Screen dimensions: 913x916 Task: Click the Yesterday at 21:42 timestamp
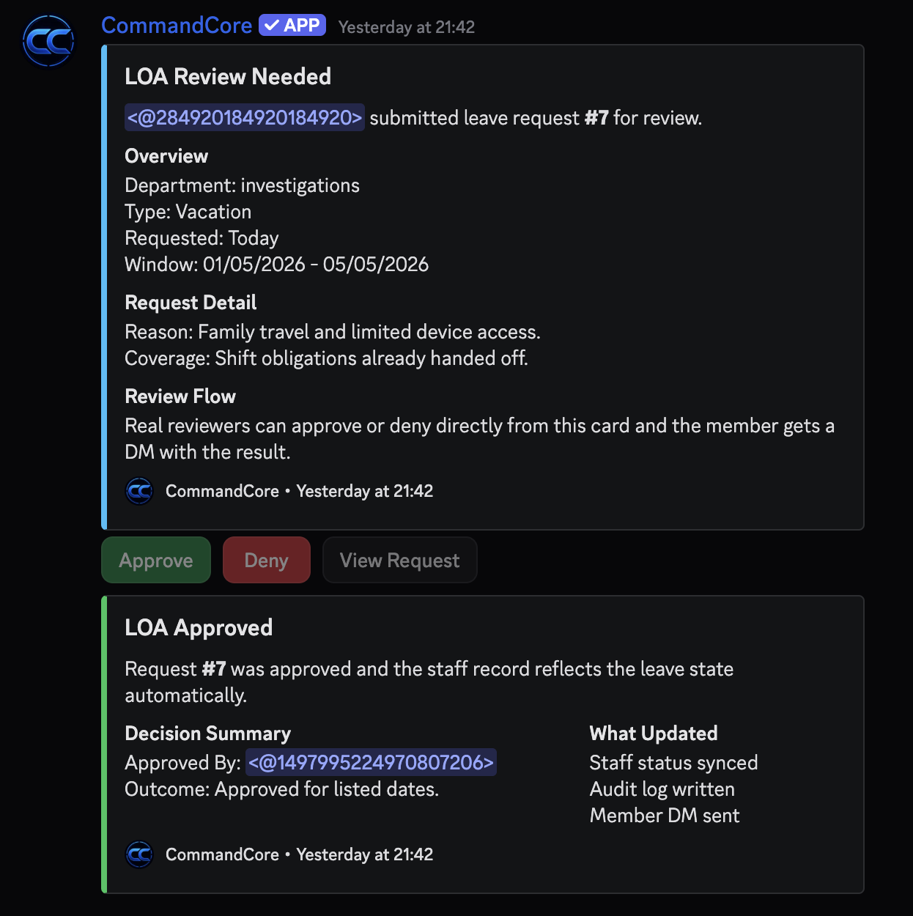coord(406,26)
